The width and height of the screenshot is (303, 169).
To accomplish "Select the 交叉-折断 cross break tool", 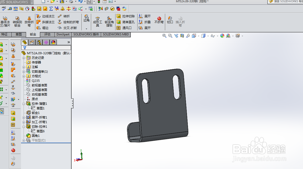I will (x=67, y=28).
